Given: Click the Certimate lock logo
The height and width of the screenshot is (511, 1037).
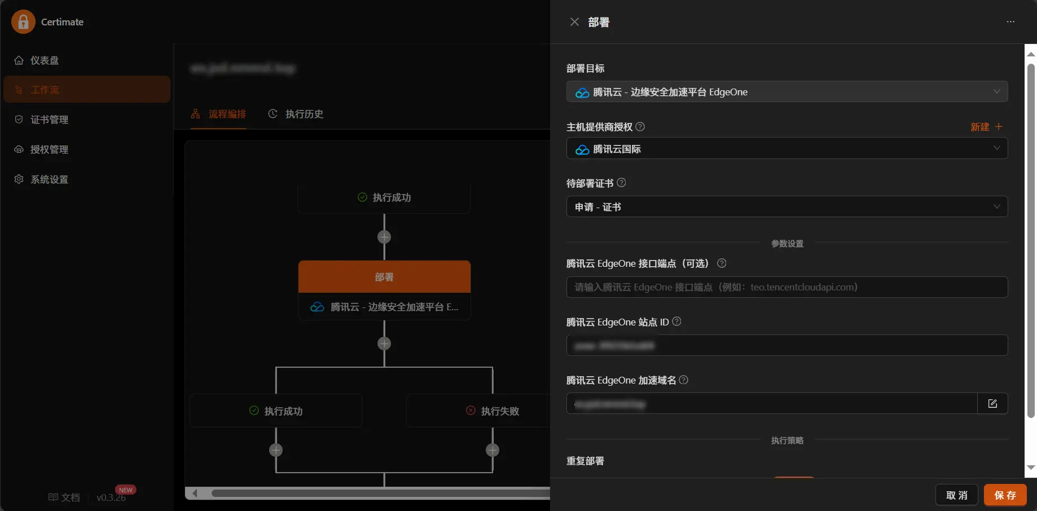Looking at the screenshot, I should point(23,22).
